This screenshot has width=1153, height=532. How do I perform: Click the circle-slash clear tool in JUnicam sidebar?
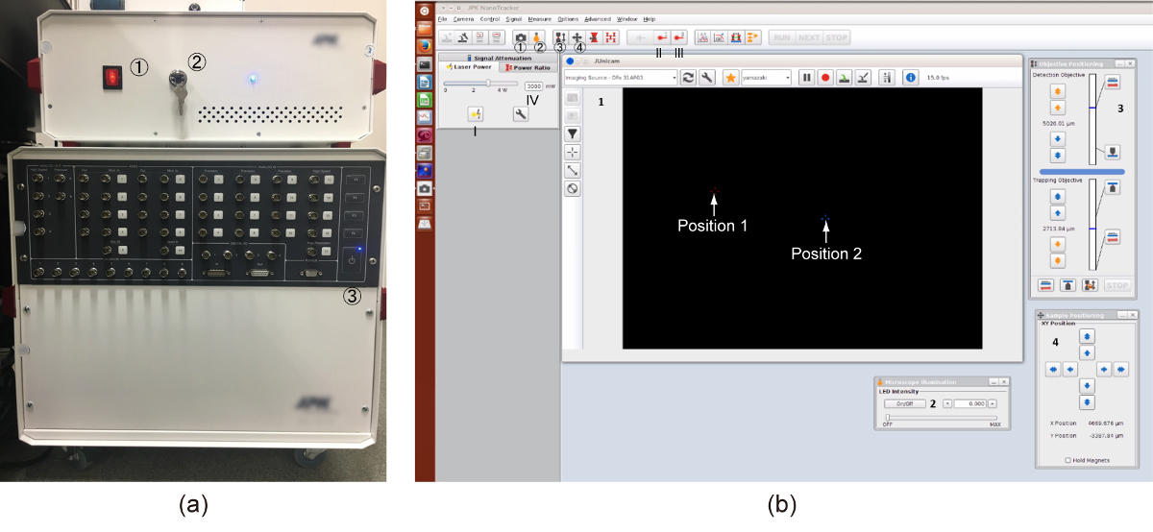[573, 188]
